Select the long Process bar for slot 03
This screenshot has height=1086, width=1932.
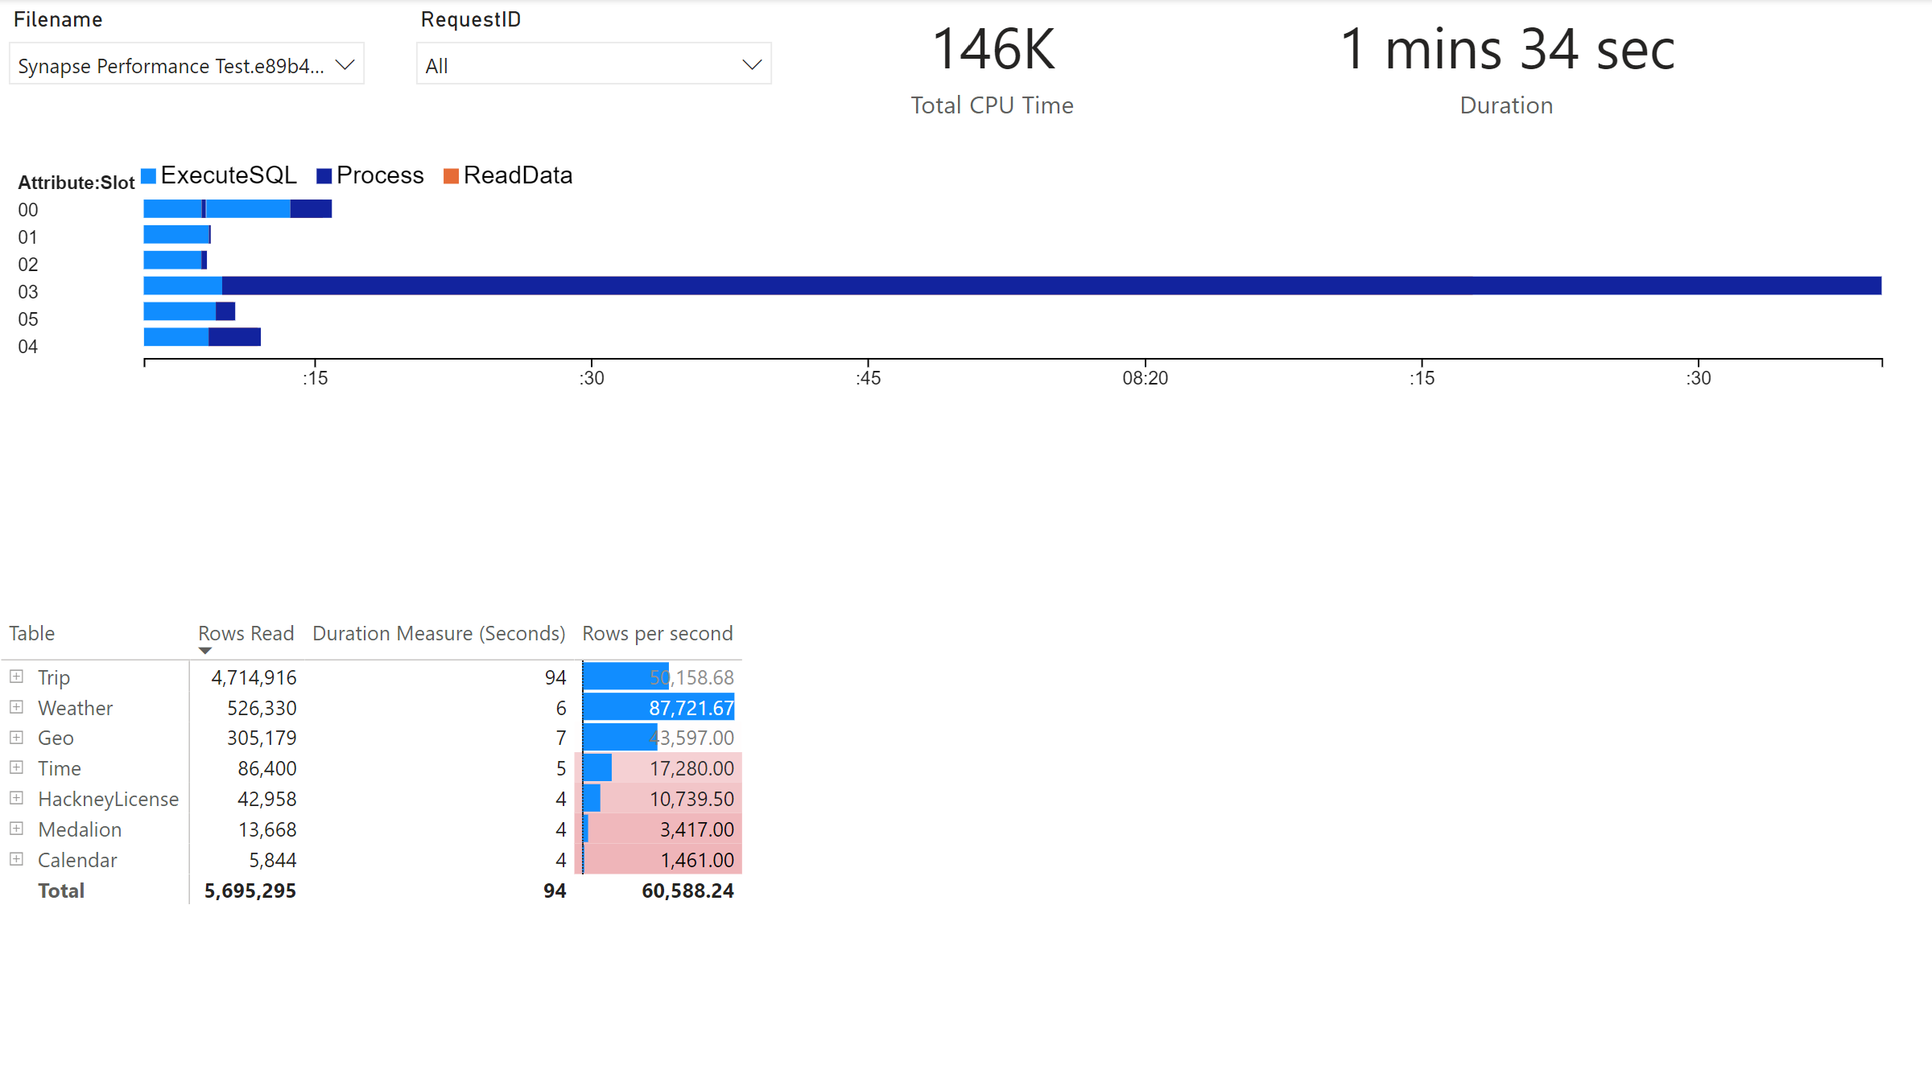(x=1046, y=286)
